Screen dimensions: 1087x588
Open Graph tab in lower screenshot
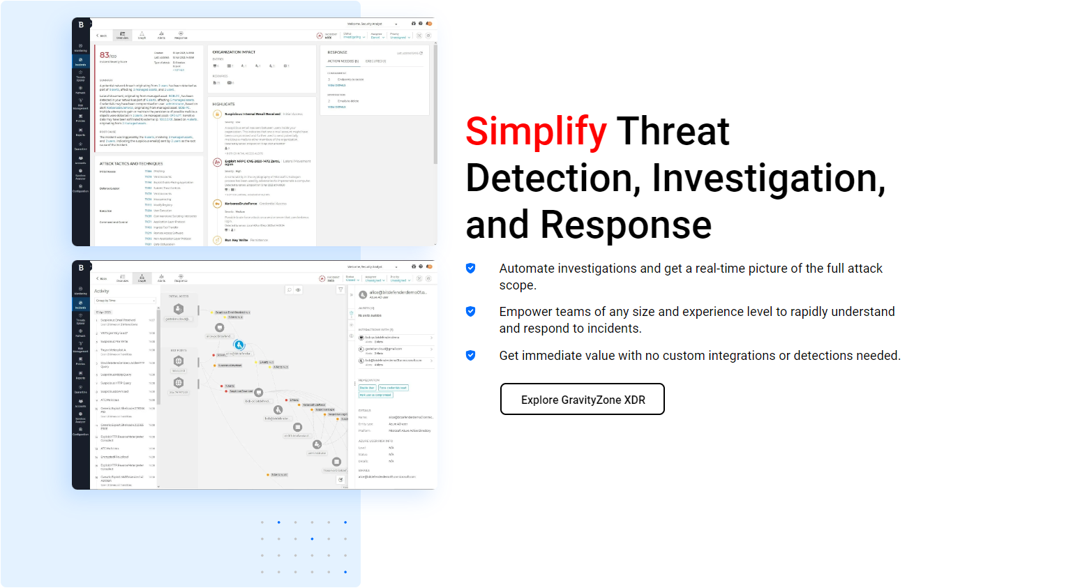tap(142, 278)
